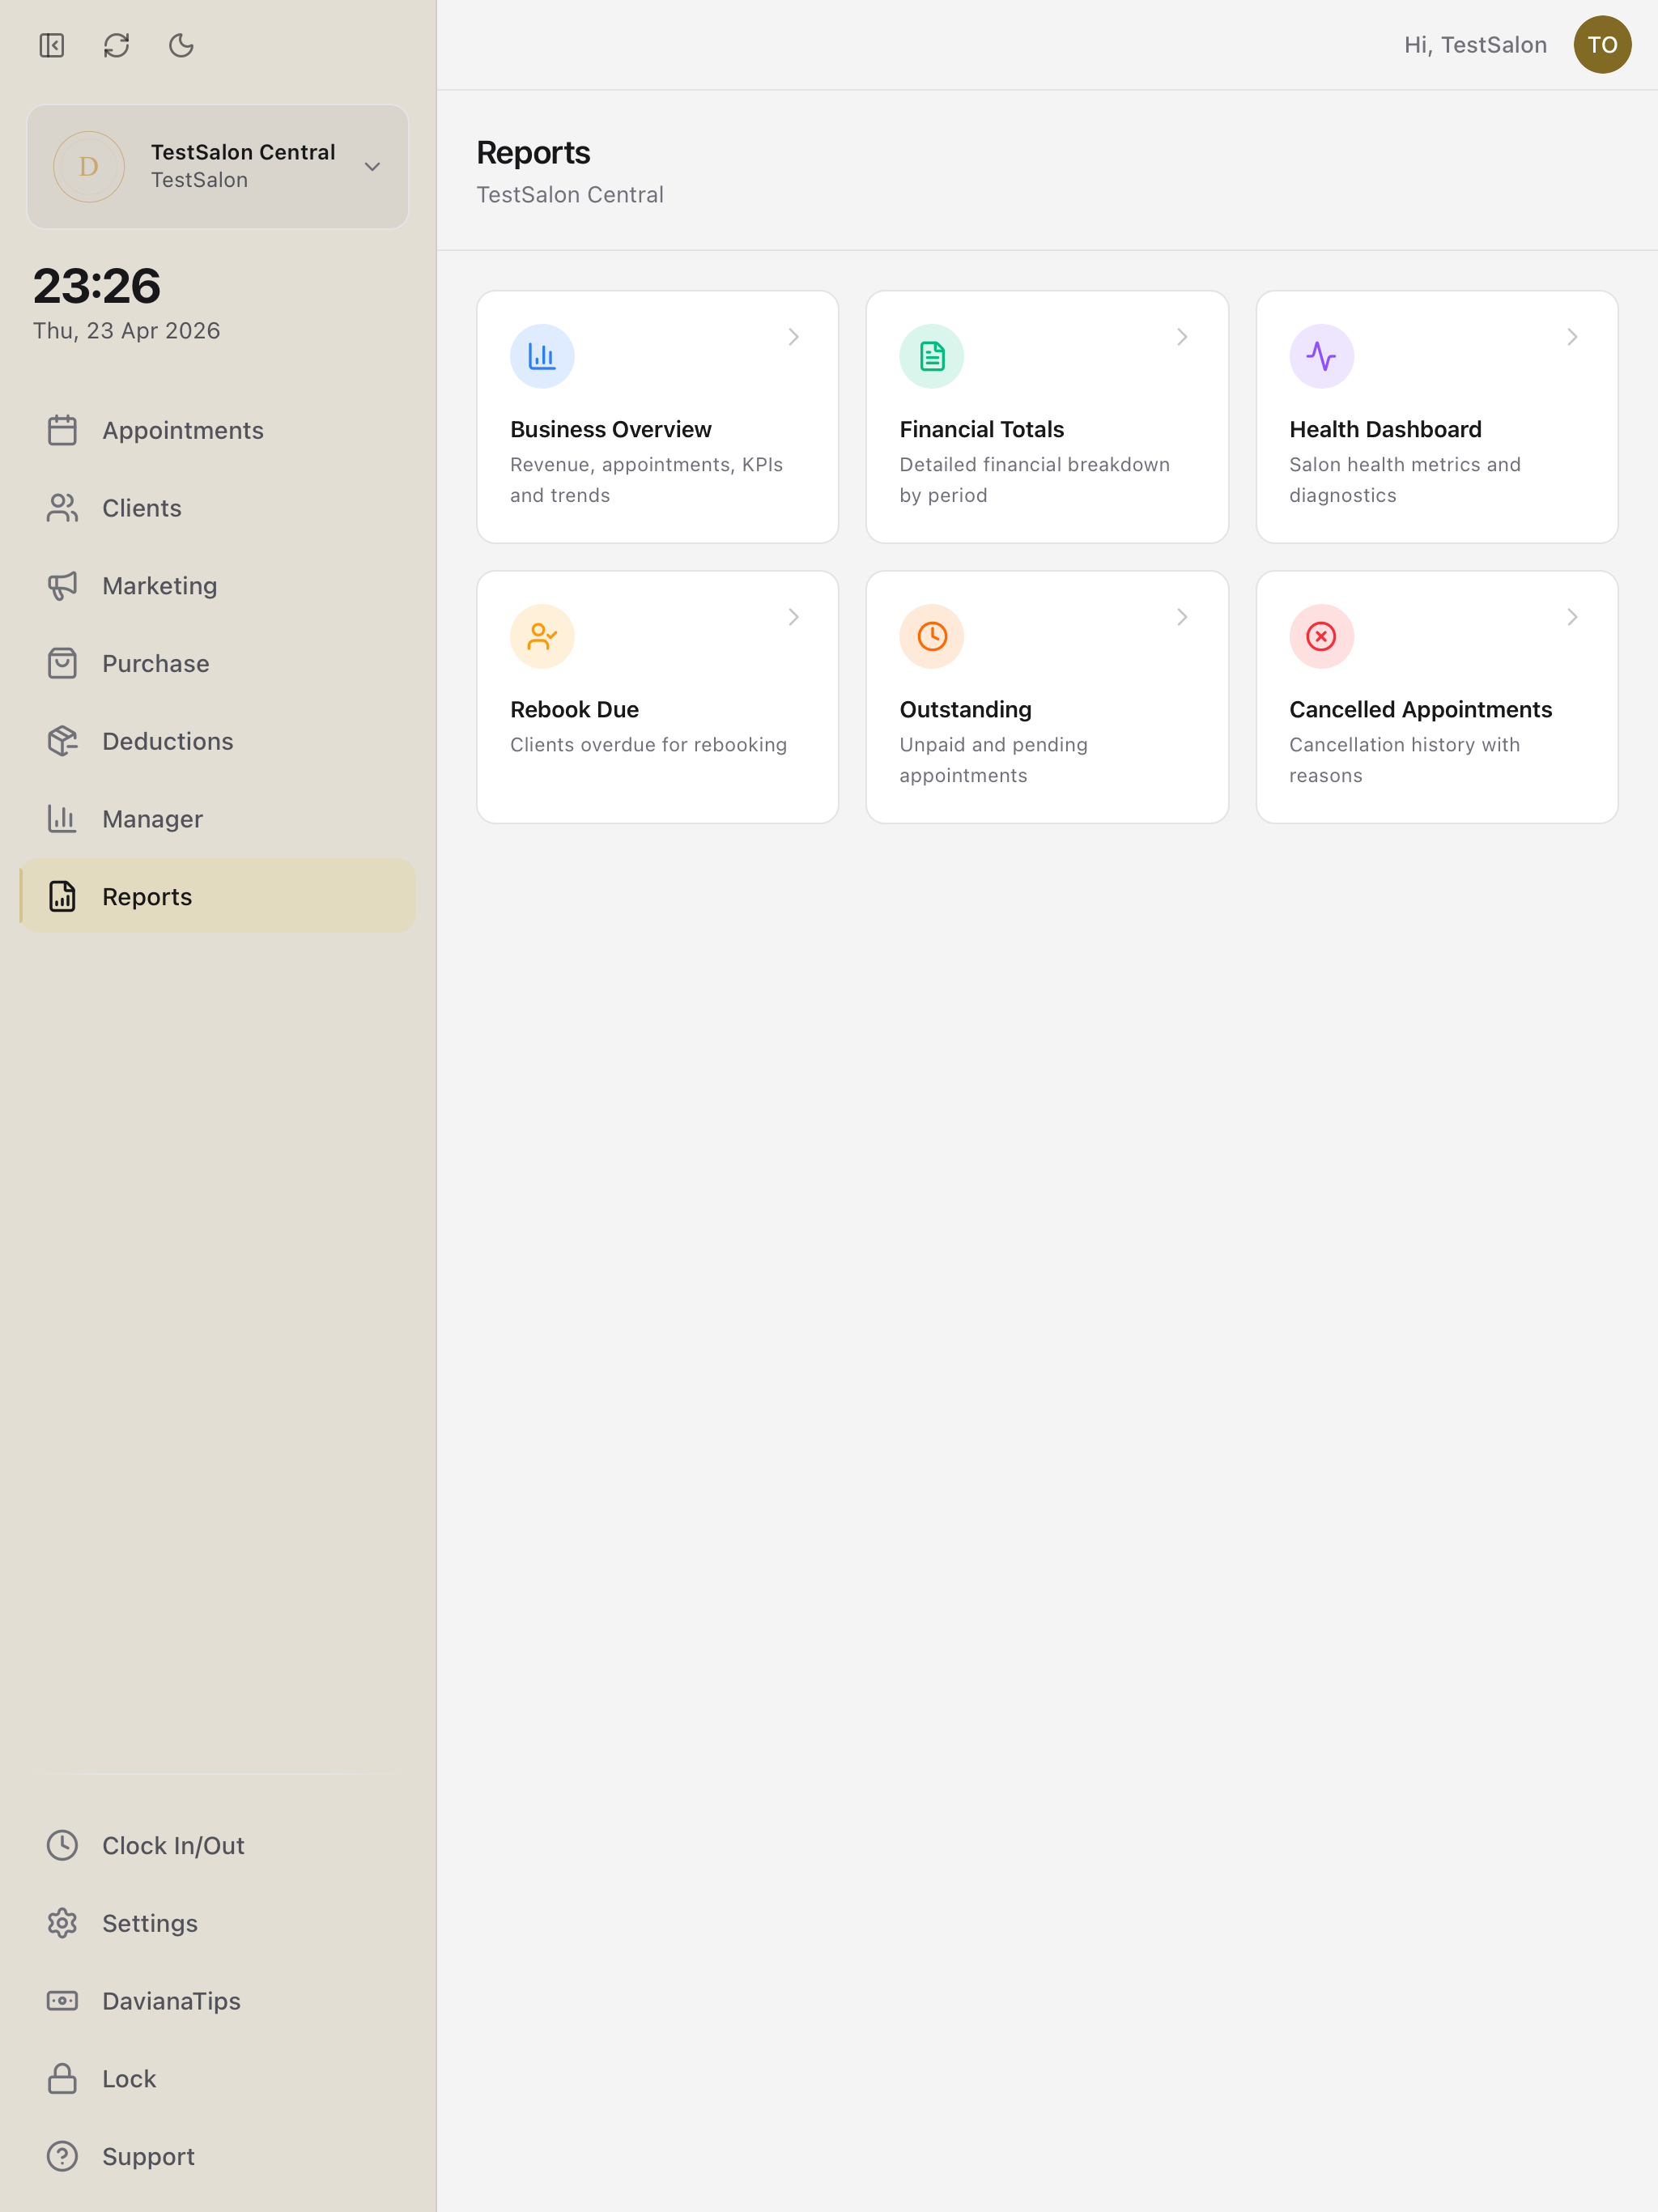The width and height of the screenshot is (1658, 2212).
Task: Click the TO user avatar
Action: coord(1602,45)
